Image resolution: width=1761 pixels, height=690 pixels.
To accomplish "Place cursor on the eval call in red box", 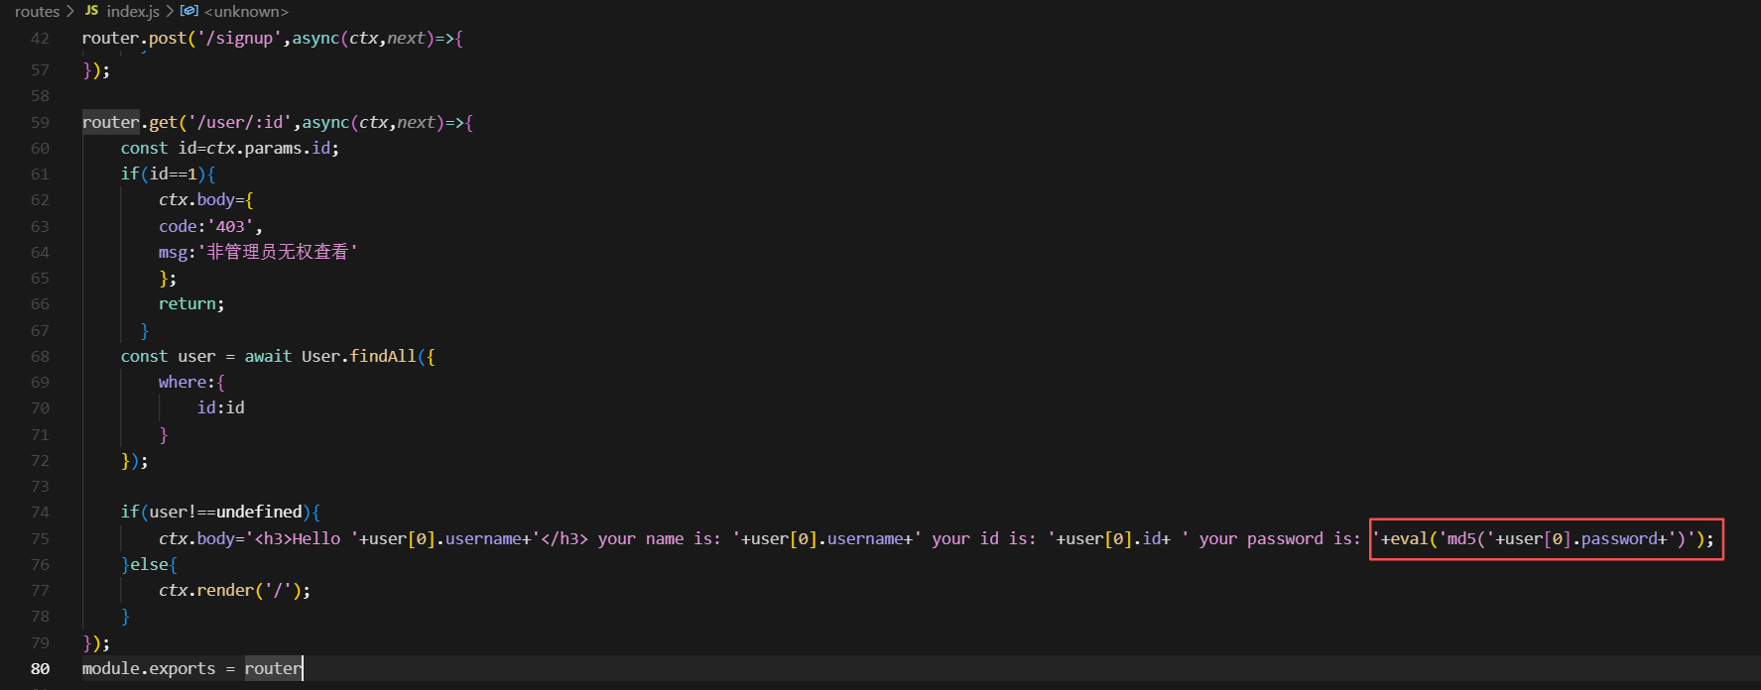I will tap(1409, 538).
